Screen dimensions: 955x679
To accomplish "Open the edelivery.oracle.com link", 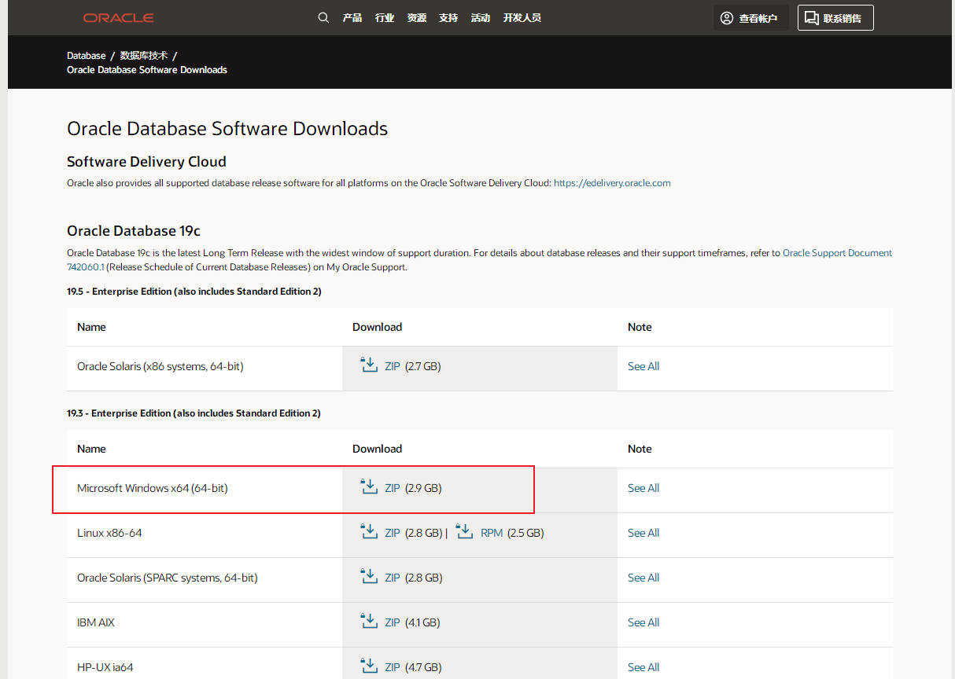I will coord(612,182).
